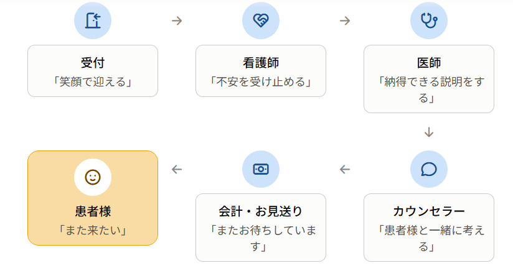Click the right arrow between 看護師 and 医師
513x268 pixels.
pos(345,21)
